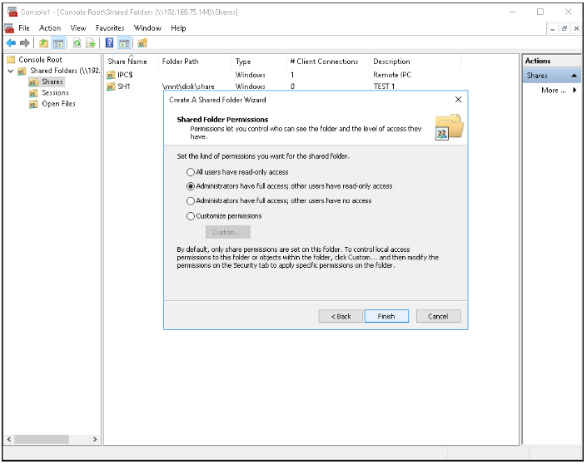Open the File menu

coord(24,28)
